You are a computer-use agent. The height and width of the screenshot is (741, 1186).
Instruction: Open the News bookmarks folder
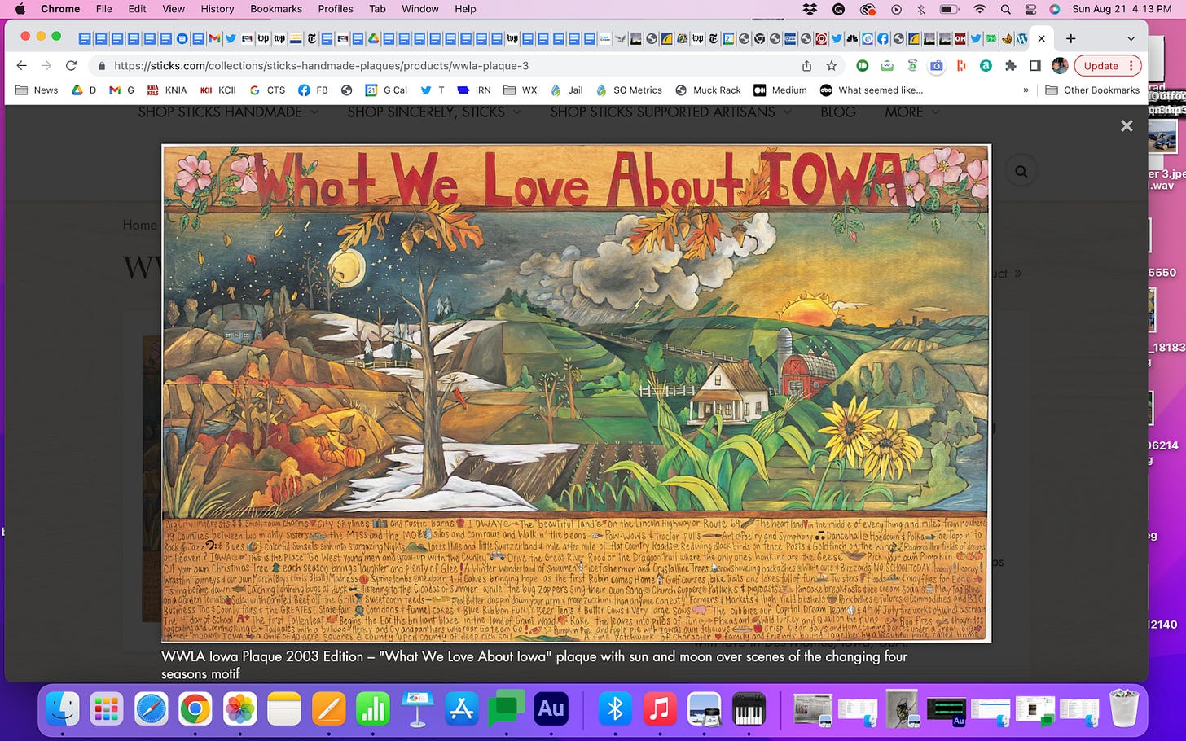(x=37, y=90)
